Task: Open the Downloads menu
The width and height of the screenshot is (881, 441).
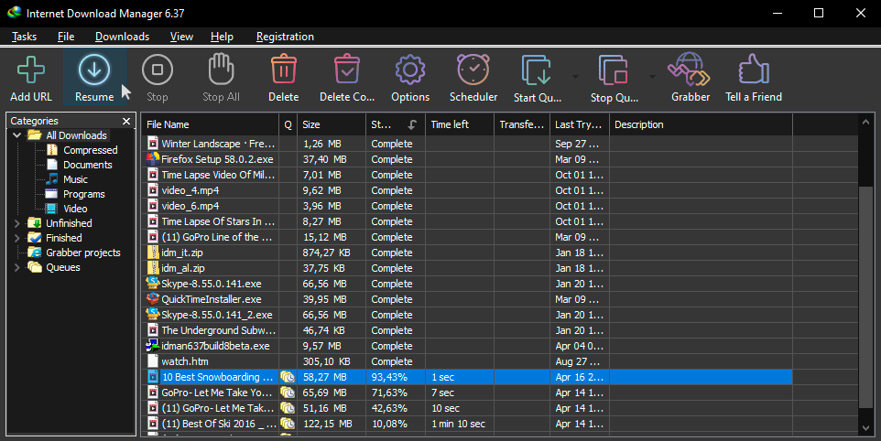Action: pos(122,37)
